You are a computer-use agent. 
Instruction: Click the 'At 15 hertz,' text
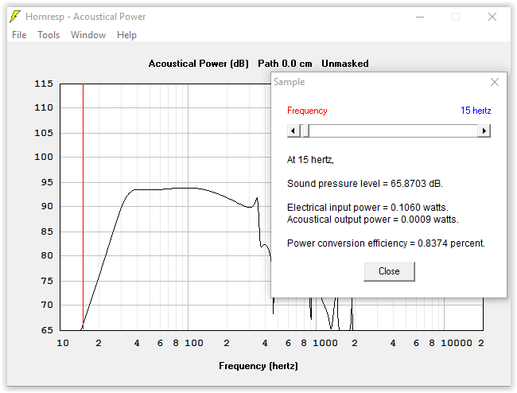[310, 160]
